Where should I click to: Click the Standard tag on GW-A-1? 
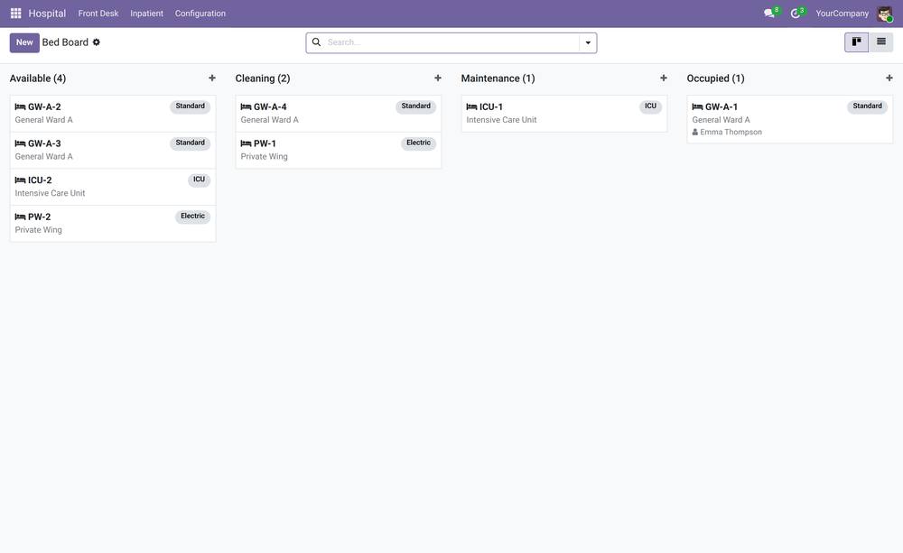pyautogui.click(x=867, y=106)
